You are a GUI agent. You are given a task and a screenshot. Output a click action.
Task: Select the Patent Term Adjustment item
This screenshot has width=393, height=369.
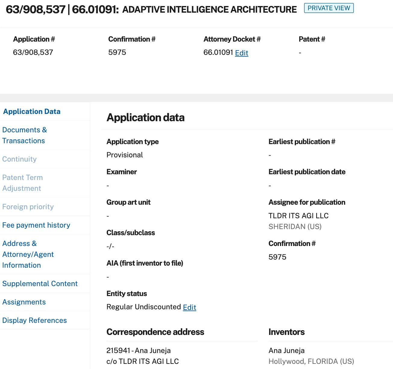coord(22,183)
